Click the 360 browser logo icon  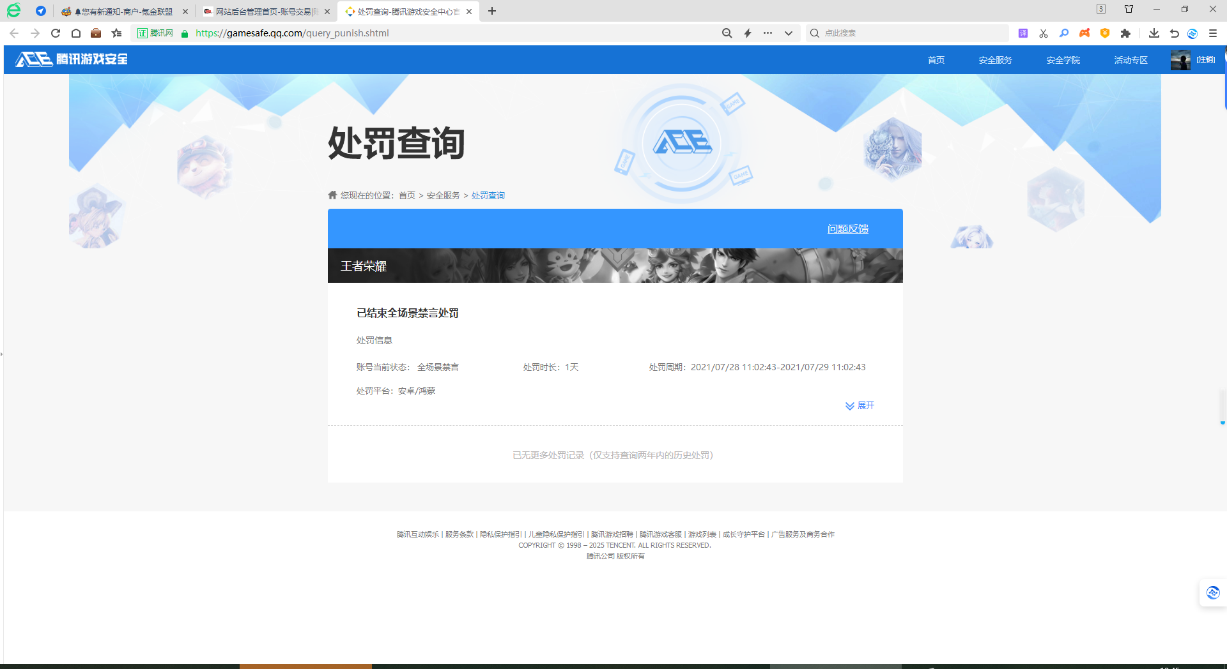[13, 11]
